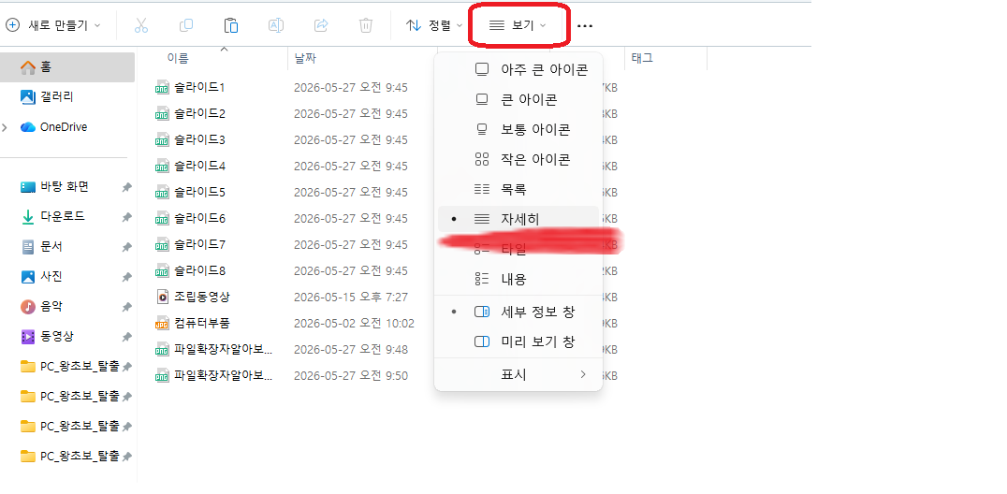1007x494 pixels.
Task: Expand the 표시 submenu
Action: (x=518, y=374)
